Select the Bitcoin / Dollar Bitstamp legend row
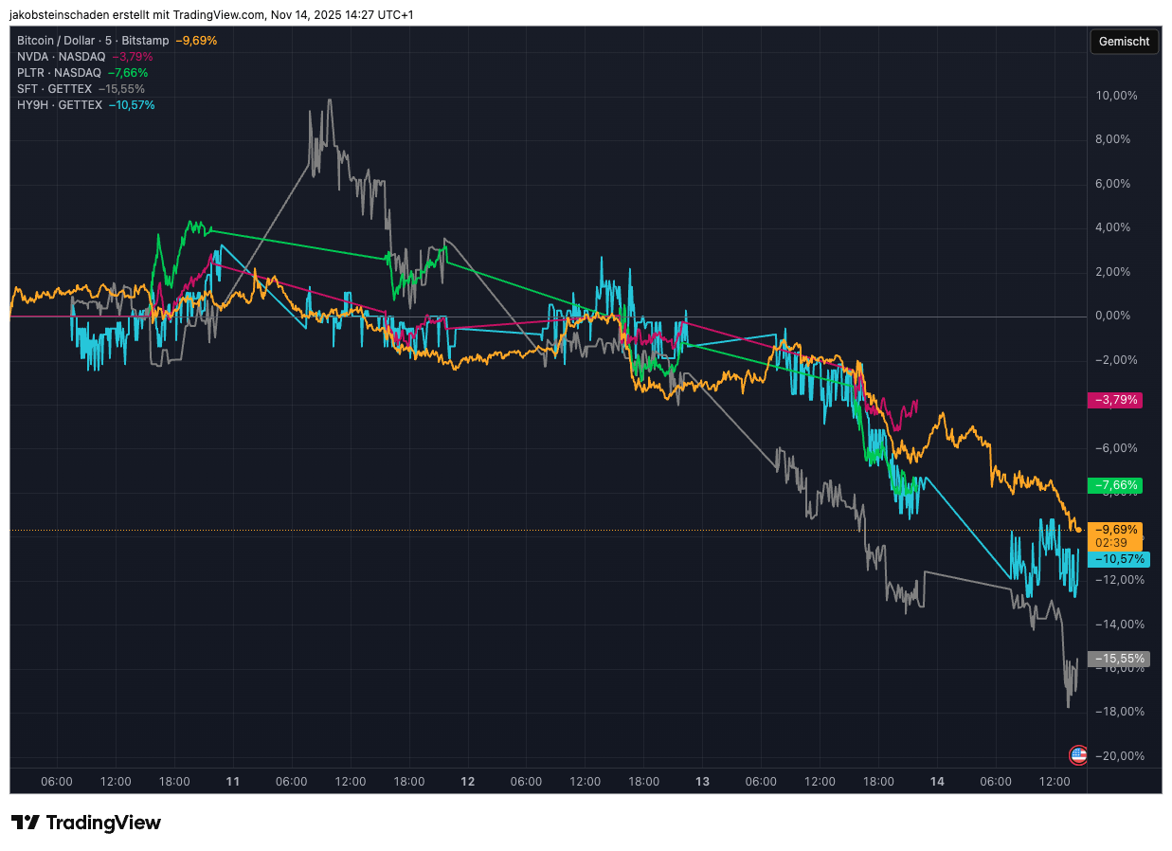Image resolution: width=1172 pixels, height=851 pixels. 117,41
